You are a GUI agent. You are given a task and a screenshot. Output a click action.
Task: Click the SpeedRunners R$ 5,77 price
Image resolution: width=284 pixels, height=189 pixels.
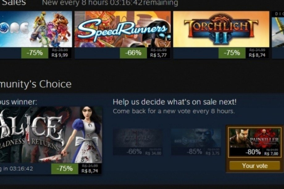(x=158, y=55)
